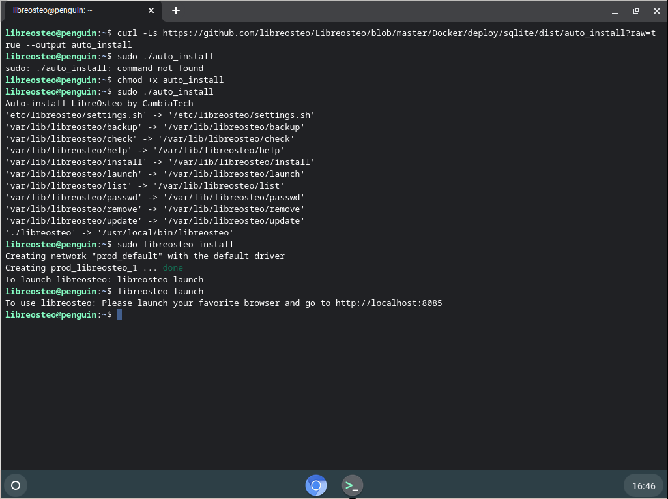Open a new terminal tab with plus
Viewport: 668px width, 499px height.
(176, 10)
